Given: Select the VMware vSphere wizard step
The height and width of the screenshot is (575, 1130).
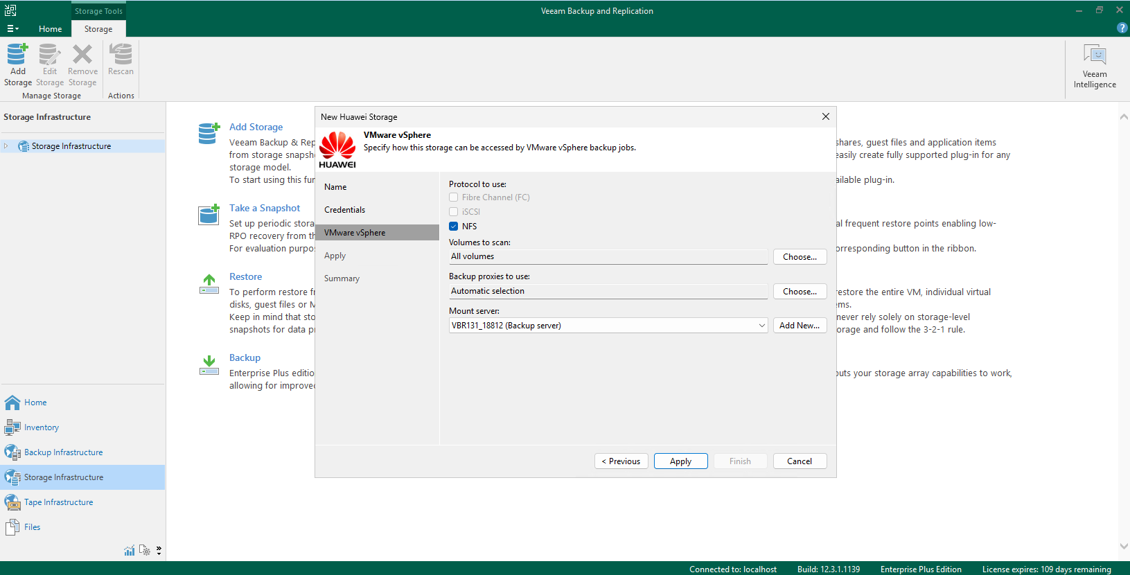Looking at the screenshot, I should (377, 233).
